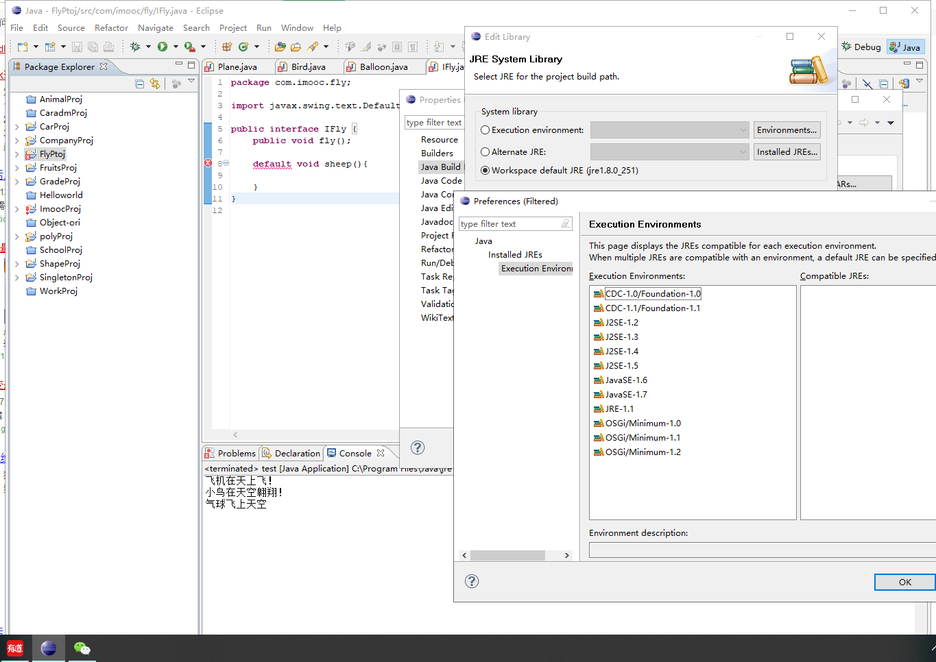This screenshot has height=662, width=936.
Task: Open the Debug perspective
Action: point(861,47)
